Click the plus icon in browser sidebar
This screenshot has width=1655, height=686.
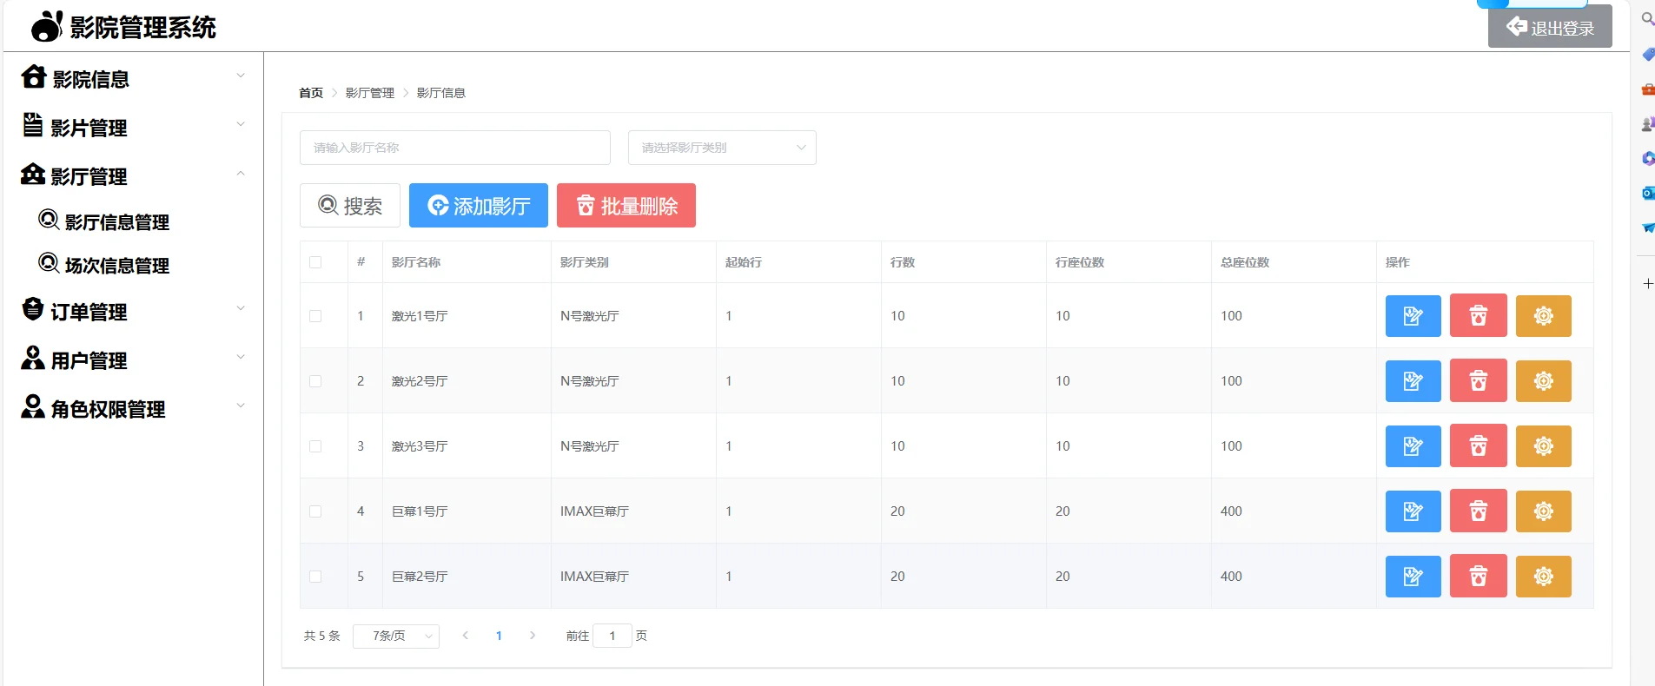(1647, 284)
